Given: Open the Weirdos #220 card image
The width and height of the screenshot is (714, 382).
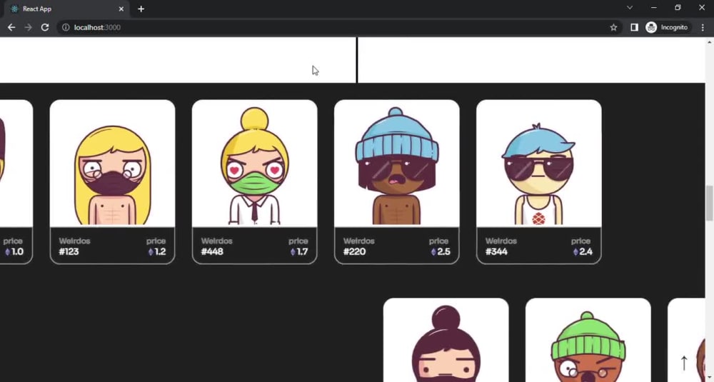Looking at the screenshot, I should [x=396, y=164].
